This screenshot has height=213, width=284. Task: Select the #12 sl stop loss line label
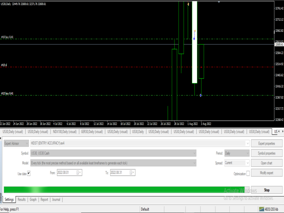(4, 65)
